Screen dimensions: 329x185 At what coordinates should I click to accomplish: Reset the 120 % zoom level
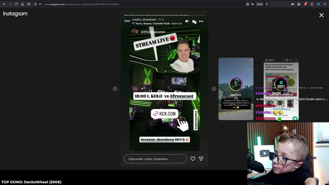[260, 4]
